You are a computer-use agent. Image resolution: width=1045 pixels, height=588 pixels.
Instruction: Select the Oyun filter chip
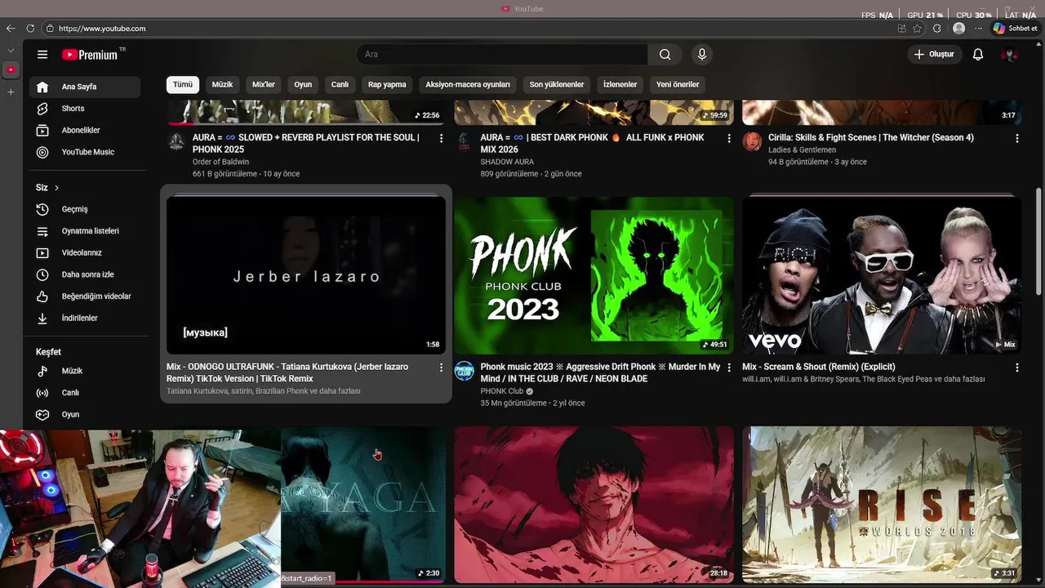pos(303,84)
